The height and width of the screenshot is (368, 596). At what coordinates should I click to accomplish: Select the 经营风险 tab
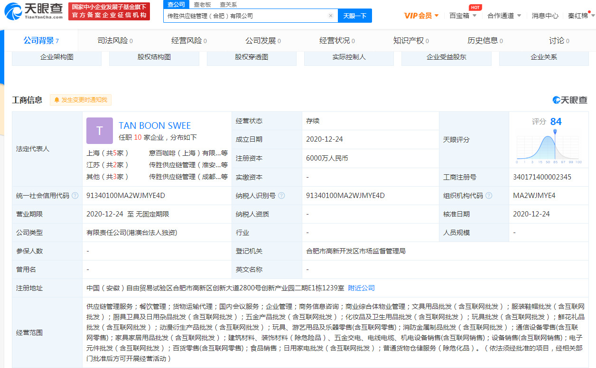coord(189,41)
